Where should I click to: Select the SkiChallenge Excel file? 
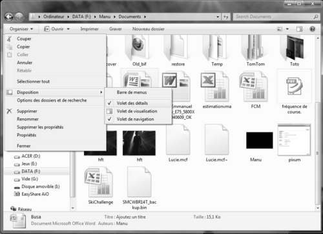point(100,186)
